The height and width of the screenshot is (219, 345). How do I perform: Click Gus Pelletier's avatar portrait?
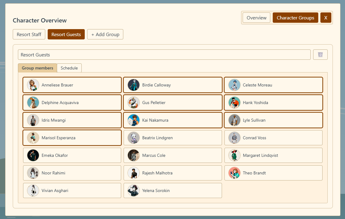[134, 103]
